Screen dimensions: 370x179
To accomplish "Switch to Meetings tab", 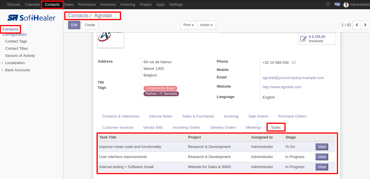I will click(254, 128).
